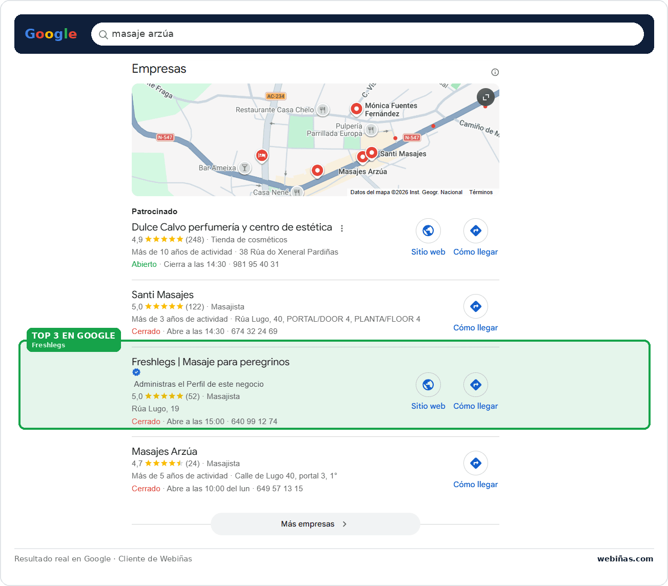Click the Dulce Calvo (248) review count

coord(195,240)
